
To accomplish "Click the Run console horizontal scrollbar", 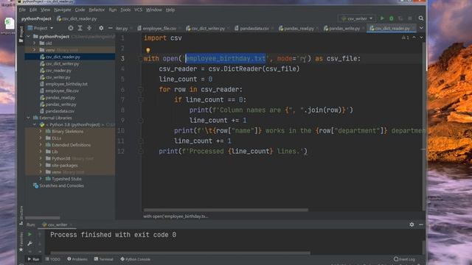I will (180, 253).
